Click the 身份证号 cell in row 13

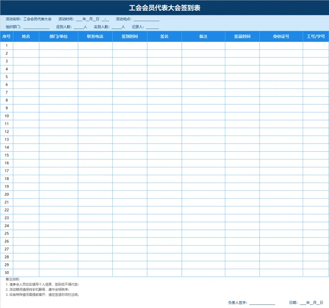pyautogui.click(x=281, y=139)
